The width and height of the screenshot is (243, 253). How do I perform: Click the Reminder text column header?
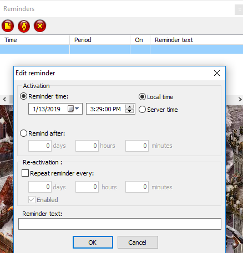[196, 40]
